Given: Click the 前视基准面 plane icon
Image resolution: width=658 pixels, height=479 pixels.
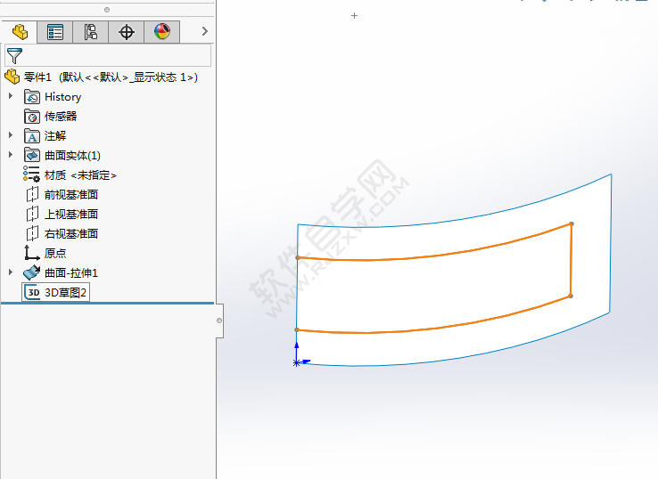Looking at the screenshot, I should tap(32, 194).
